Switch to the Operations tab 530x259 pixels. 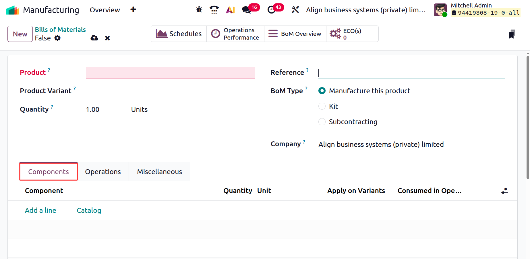pos(103,172)
